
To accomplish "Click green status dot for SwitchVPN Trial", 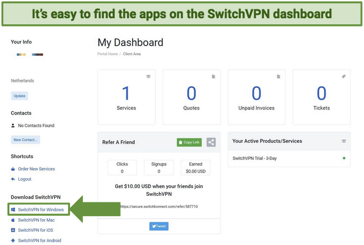I will (x=344, y=158).
